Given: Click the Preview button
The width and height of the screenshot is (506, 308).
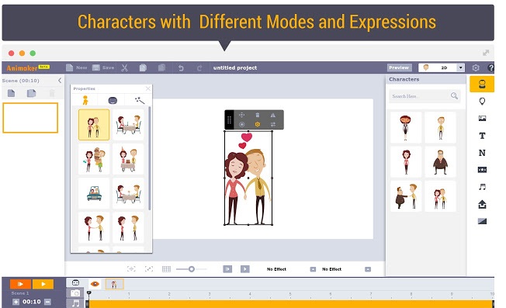Looking at the screenshot, I should (x=399, y=67).
